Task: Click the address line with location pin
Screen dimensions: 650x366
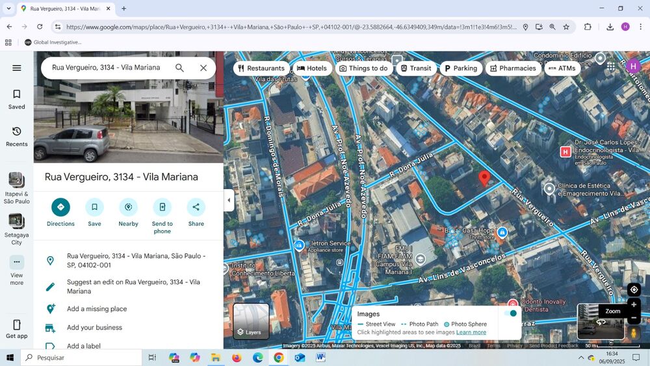Action: click(x=129, y=261)
